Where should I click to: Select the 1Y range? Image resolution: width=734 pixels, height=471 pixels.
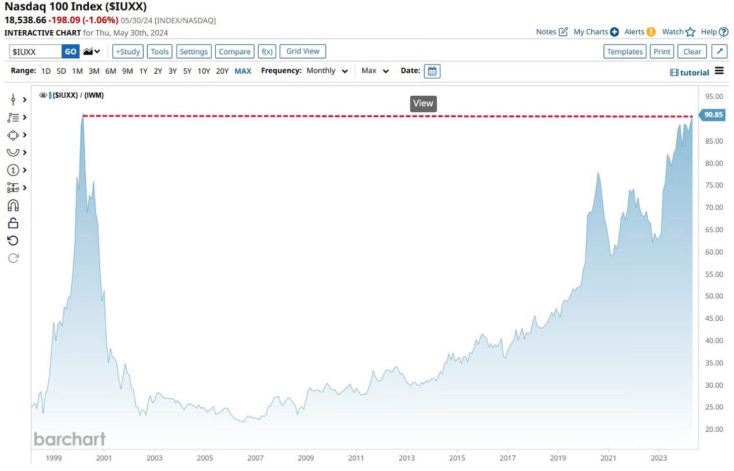[x=143, y=71]
